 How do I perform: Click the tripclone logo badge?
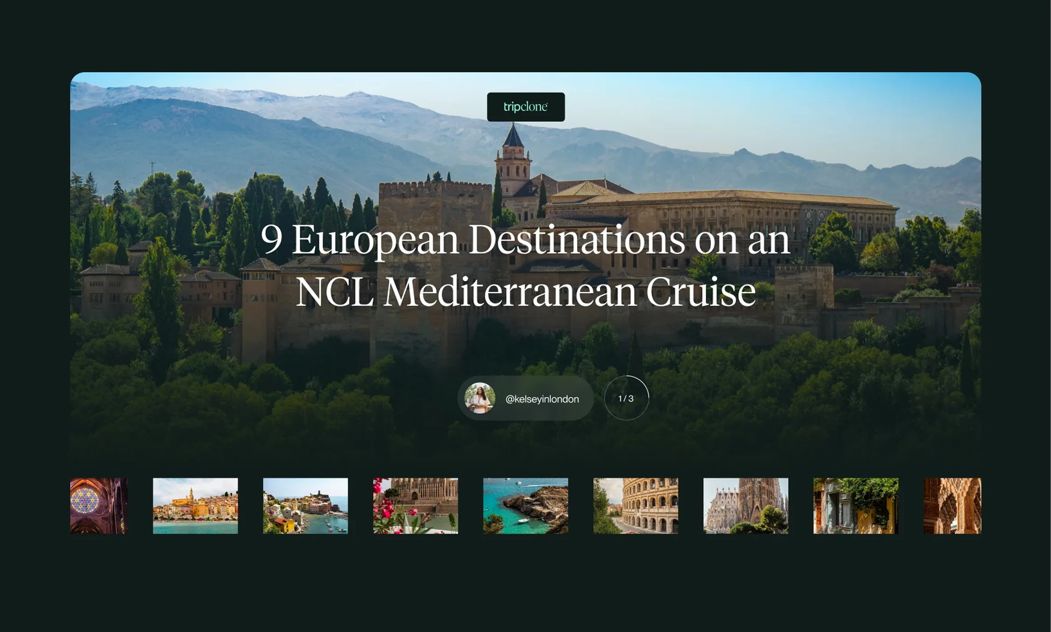pyautogui.click(x=525, y=107)
